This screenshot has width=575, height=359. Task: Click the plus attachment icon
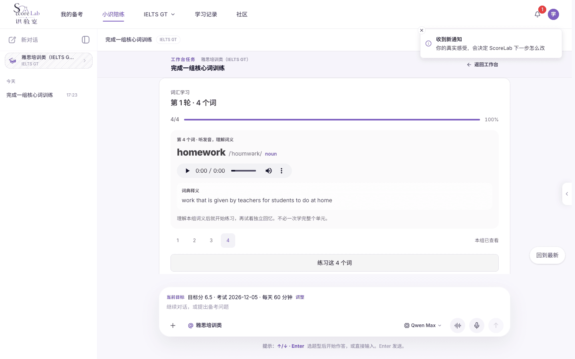(173, 325)
